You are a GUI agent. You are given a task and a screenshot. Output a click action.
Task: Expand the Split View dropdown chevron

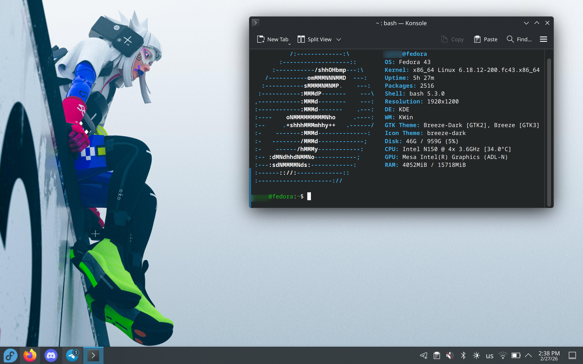tap(339, 39)
